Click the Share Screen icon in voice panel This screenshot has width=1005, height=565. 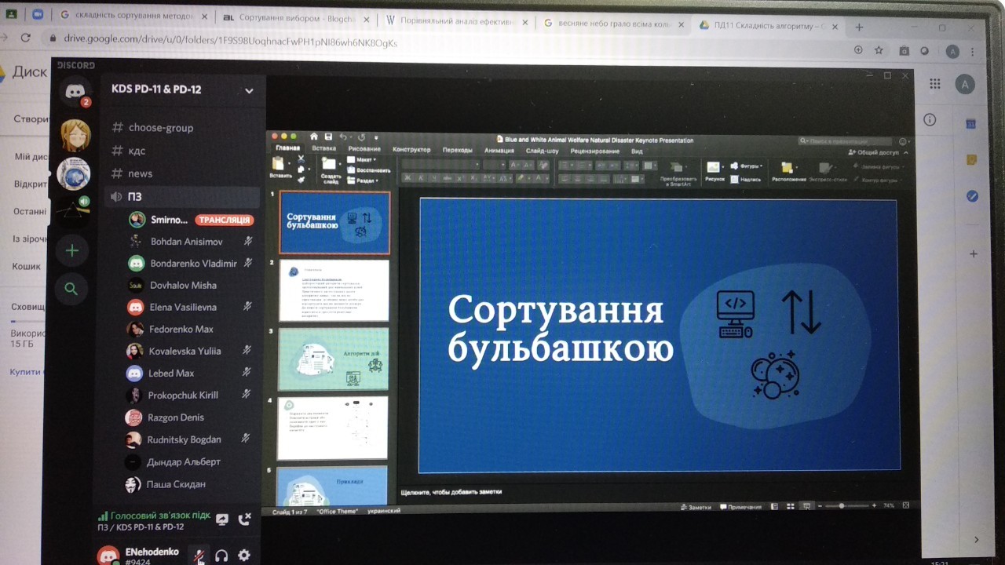coord(223,518)
